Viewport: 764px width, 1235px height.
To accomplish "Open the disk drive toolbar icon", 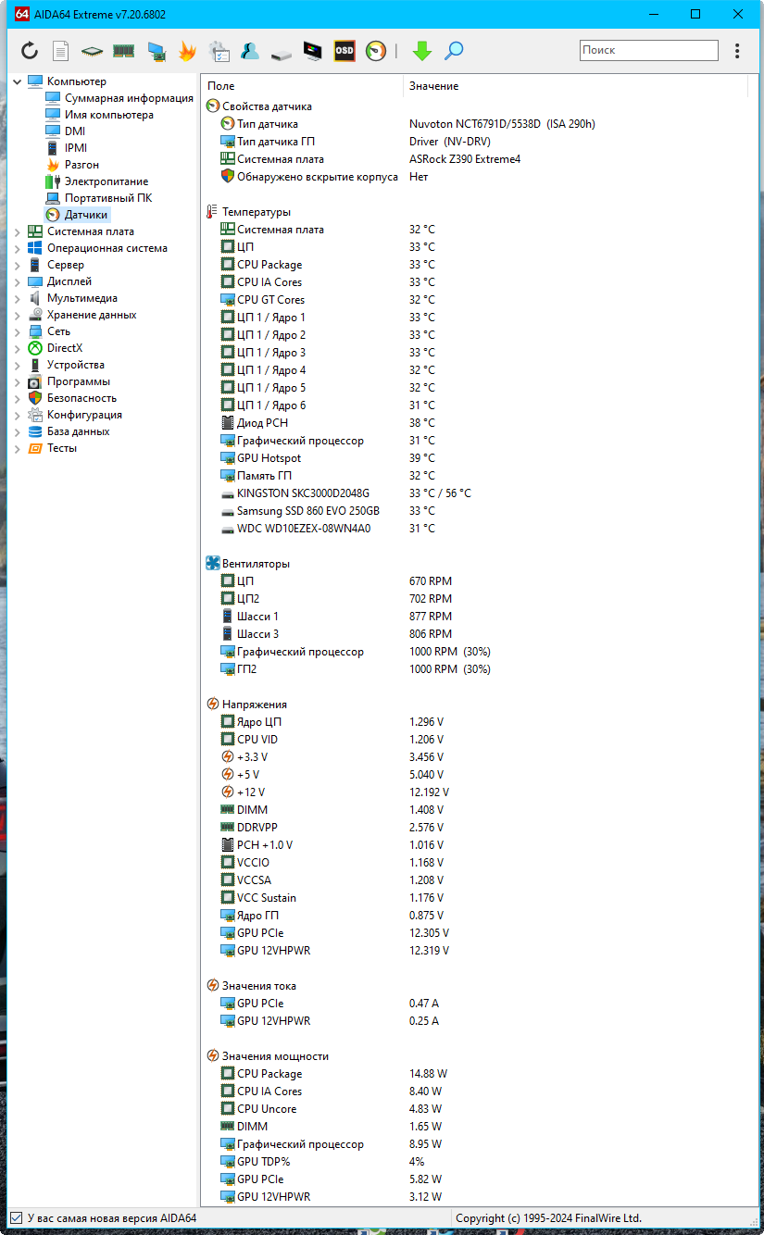I will [281, 53].
